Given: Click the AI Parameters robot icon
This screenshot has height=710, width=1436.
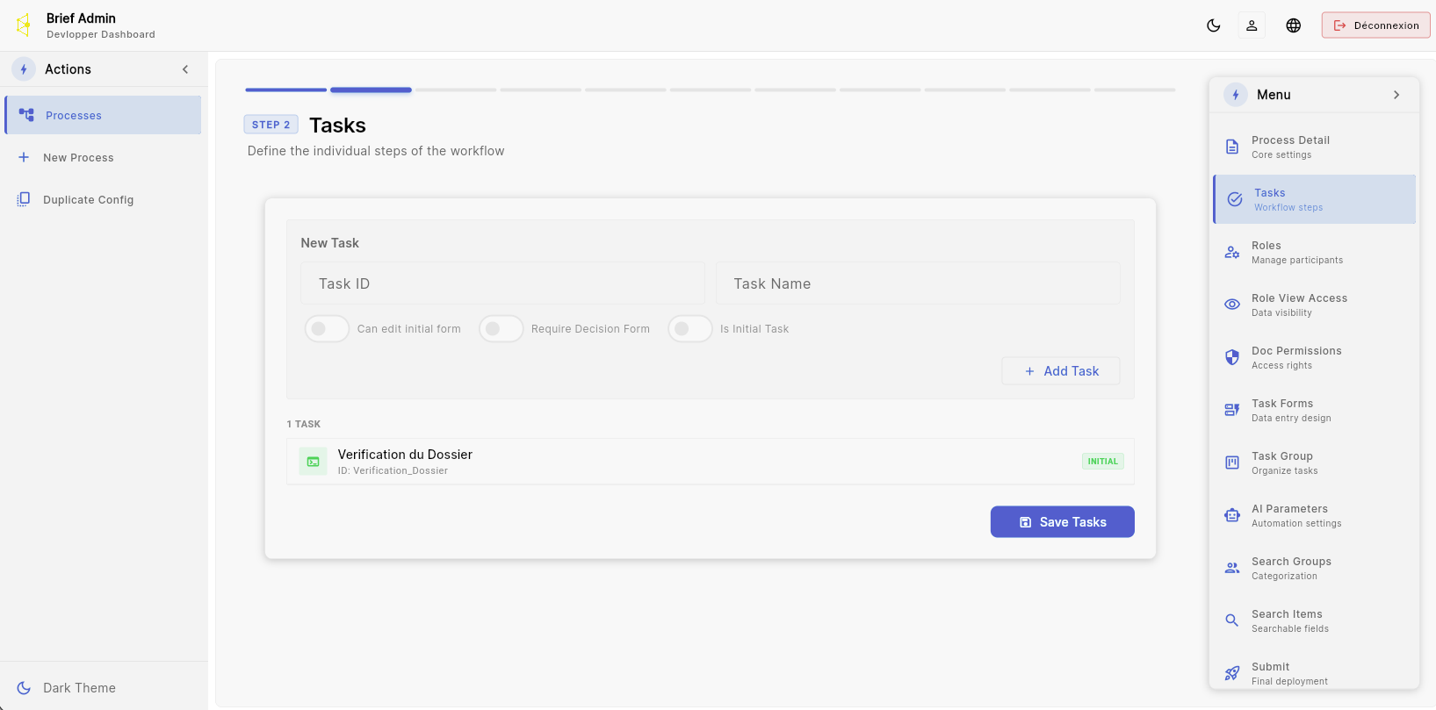Looking at the screenshot, I should coord(1232,515).
